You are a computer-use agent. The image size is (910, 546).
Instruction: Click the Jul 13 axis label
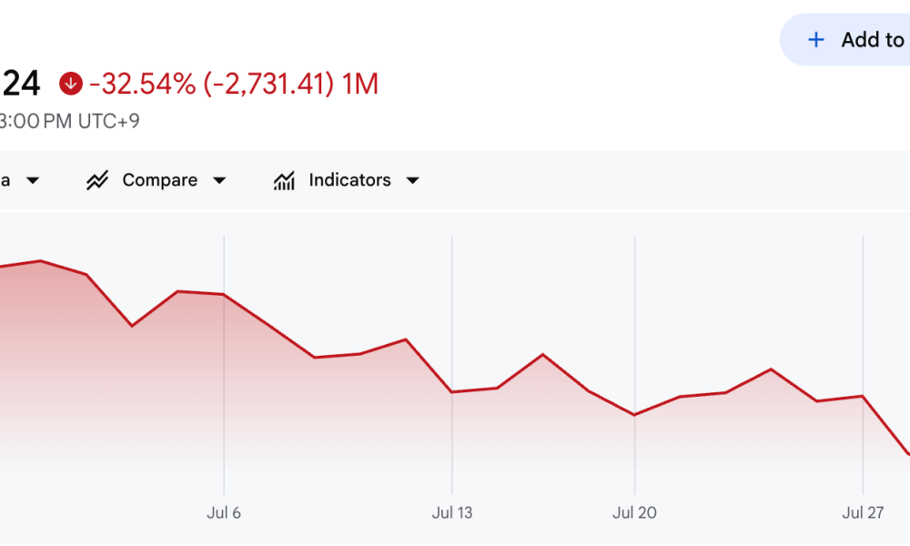coord(452,513)
